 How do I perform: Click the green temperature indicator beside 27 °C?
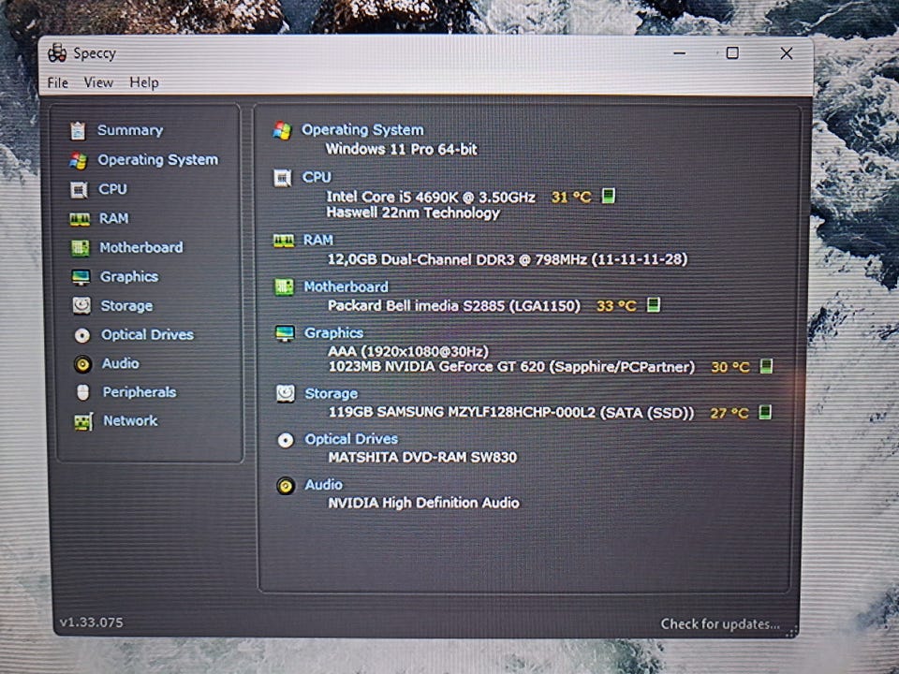click(x=765, y=412)
